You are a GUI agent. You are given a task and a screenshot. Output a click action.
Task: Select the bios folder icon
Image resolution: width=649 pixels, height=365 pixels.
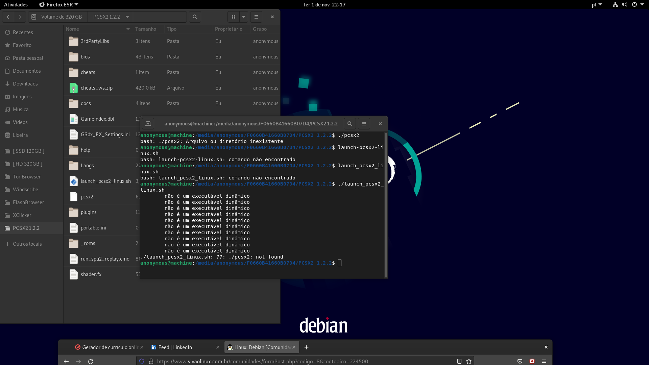[x=74, y=57]
